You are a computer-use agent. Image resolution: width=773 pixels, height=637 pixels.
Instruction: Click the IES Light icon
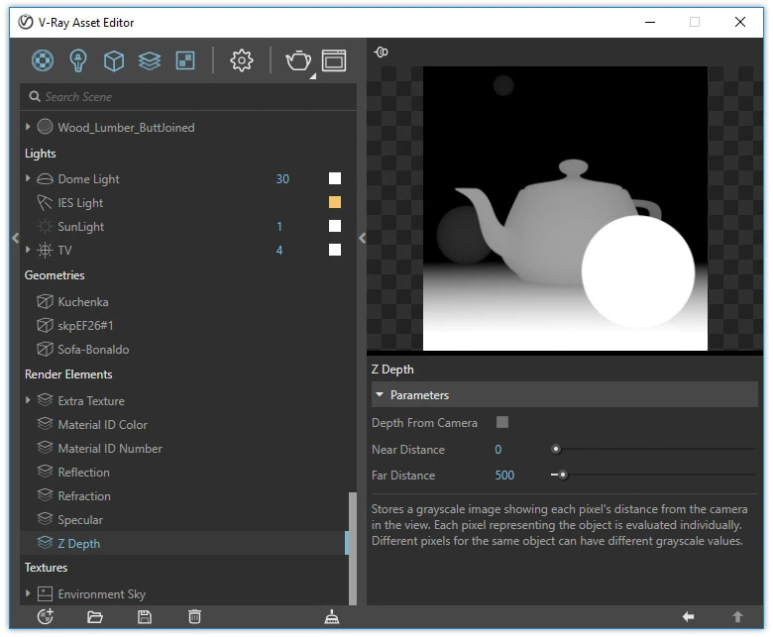click(45, 202)
